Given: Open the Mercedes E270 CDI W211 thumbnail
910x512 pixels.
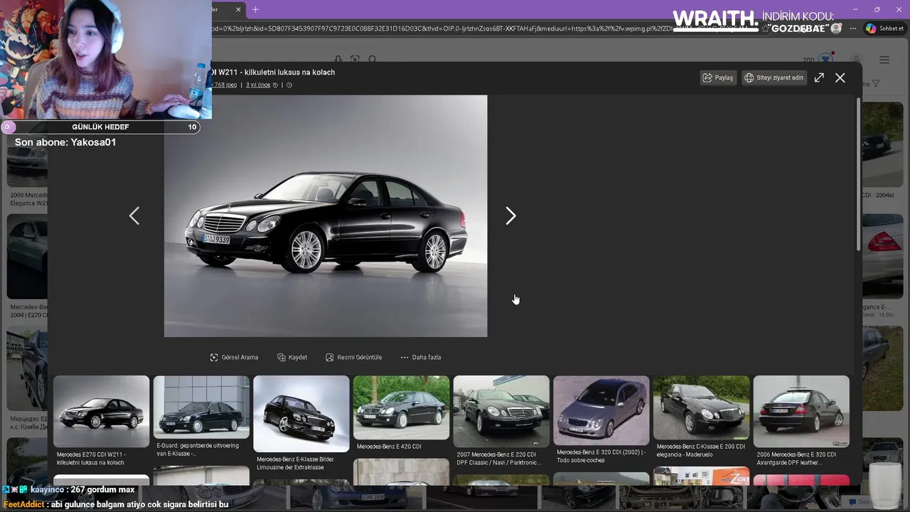Looking at the screenshot, I should tap(101, 412).
